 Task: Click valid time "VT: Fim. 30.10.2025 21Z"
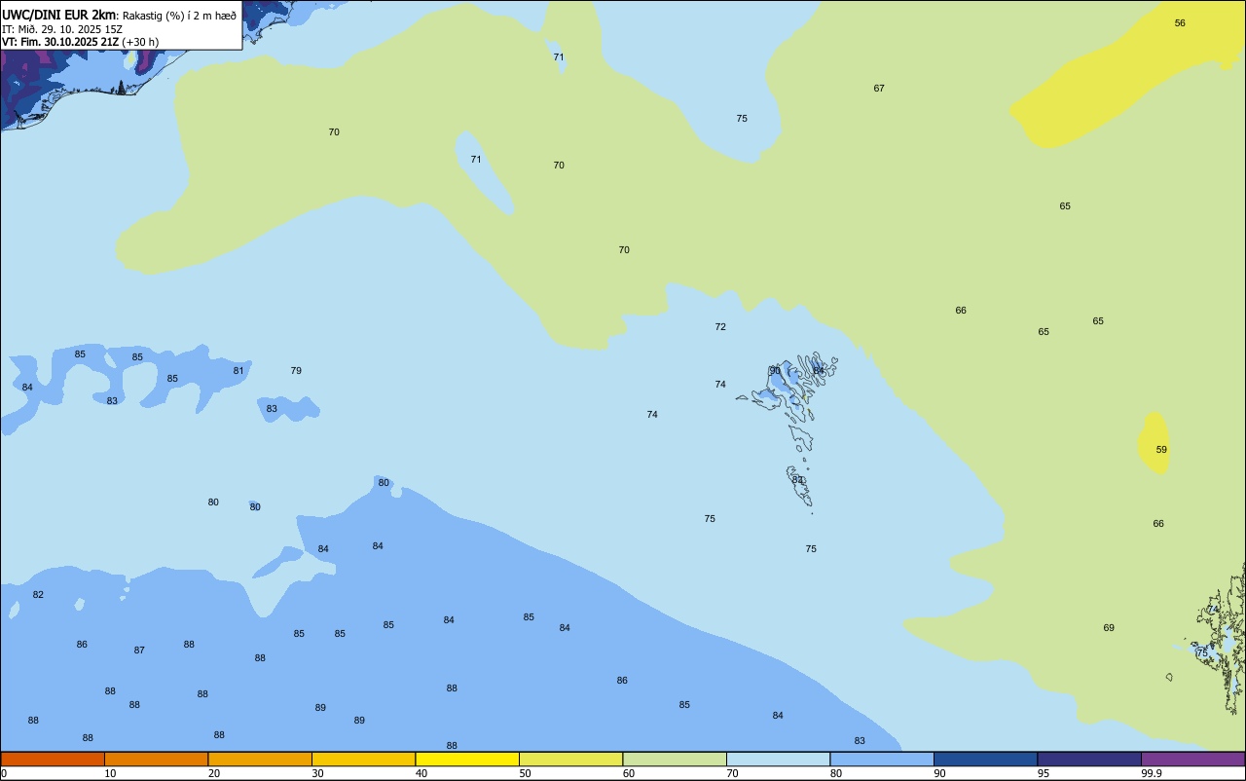[x=60, y=42]
